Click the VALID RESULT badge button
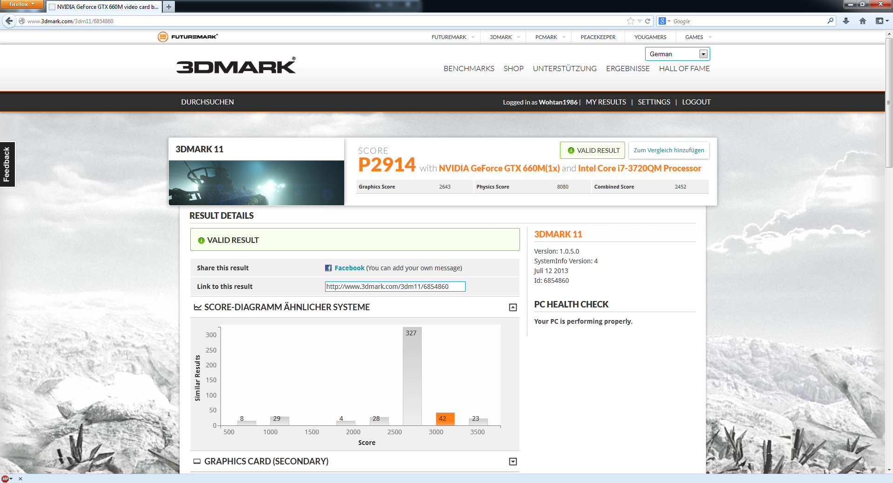 (x=593, y=150)
